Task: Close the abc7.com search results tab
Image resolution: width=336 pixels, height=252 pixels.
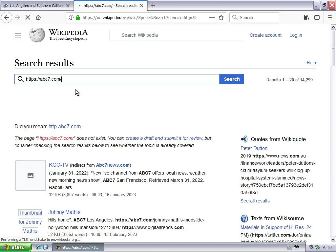Action: [x=142, y=6]
